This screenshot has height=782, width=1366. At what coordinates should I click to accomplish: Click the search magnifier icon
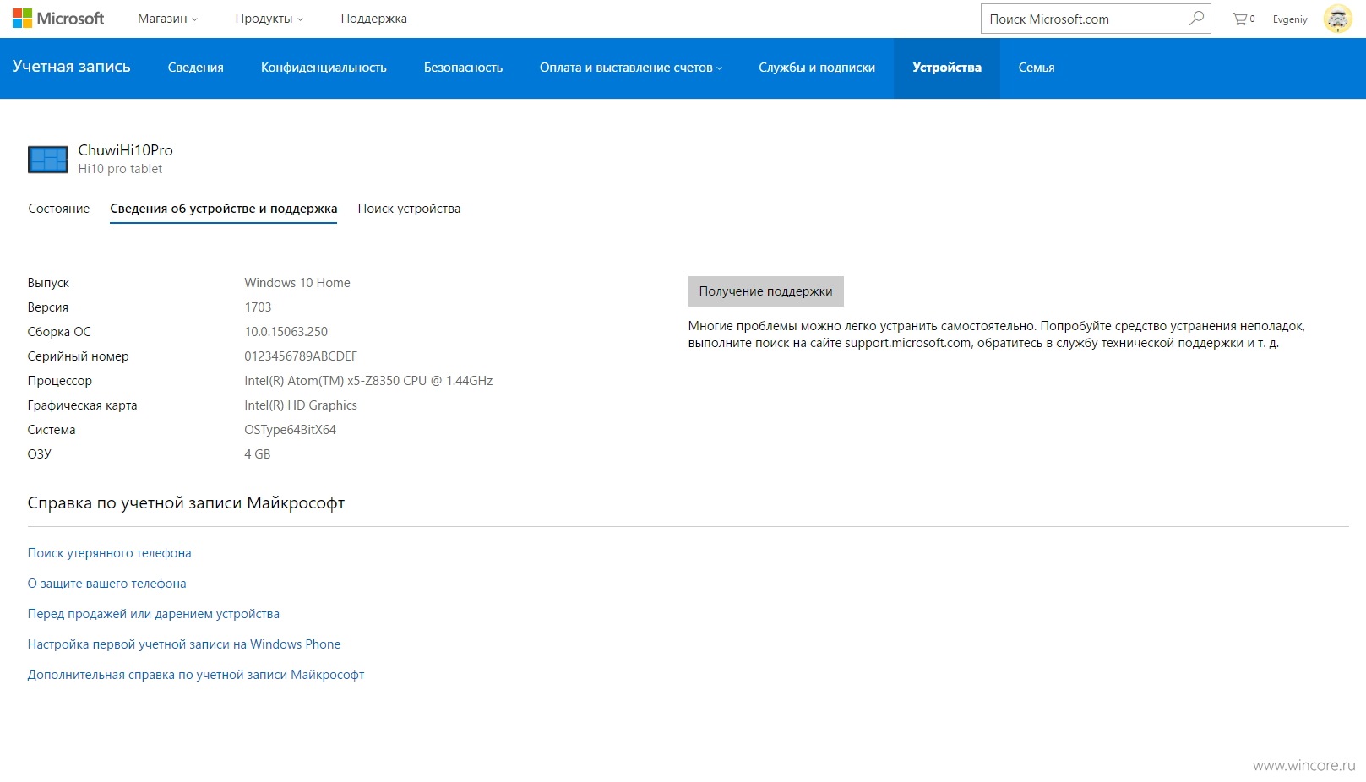coord(1196,19)
